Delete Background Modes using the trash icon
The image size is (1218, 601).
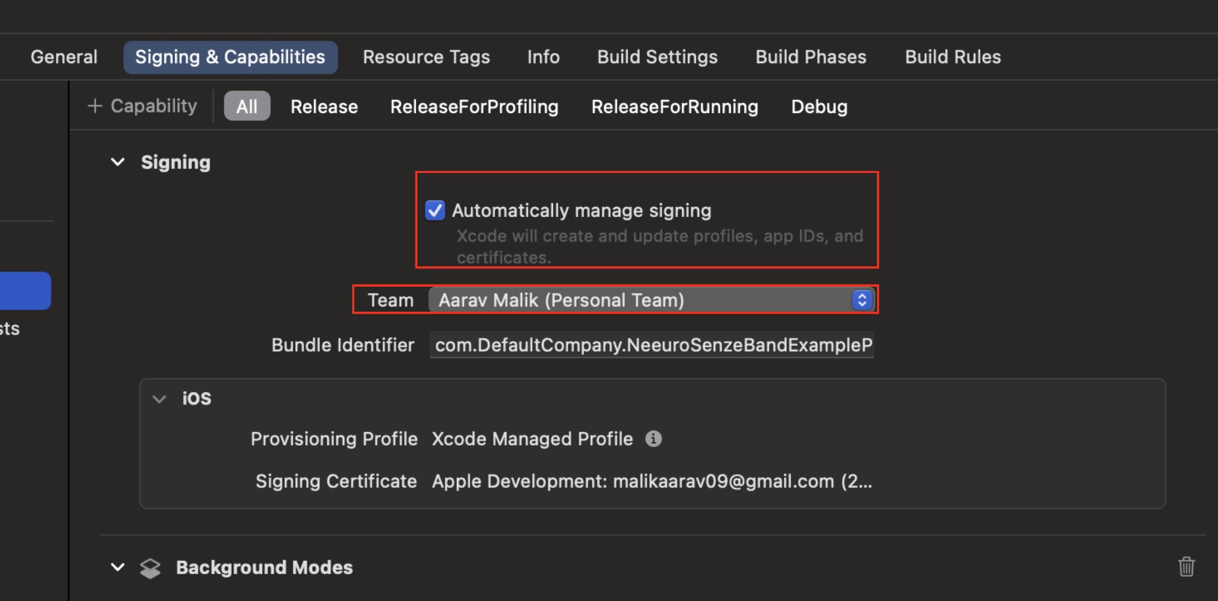[x=1186, y=567]
